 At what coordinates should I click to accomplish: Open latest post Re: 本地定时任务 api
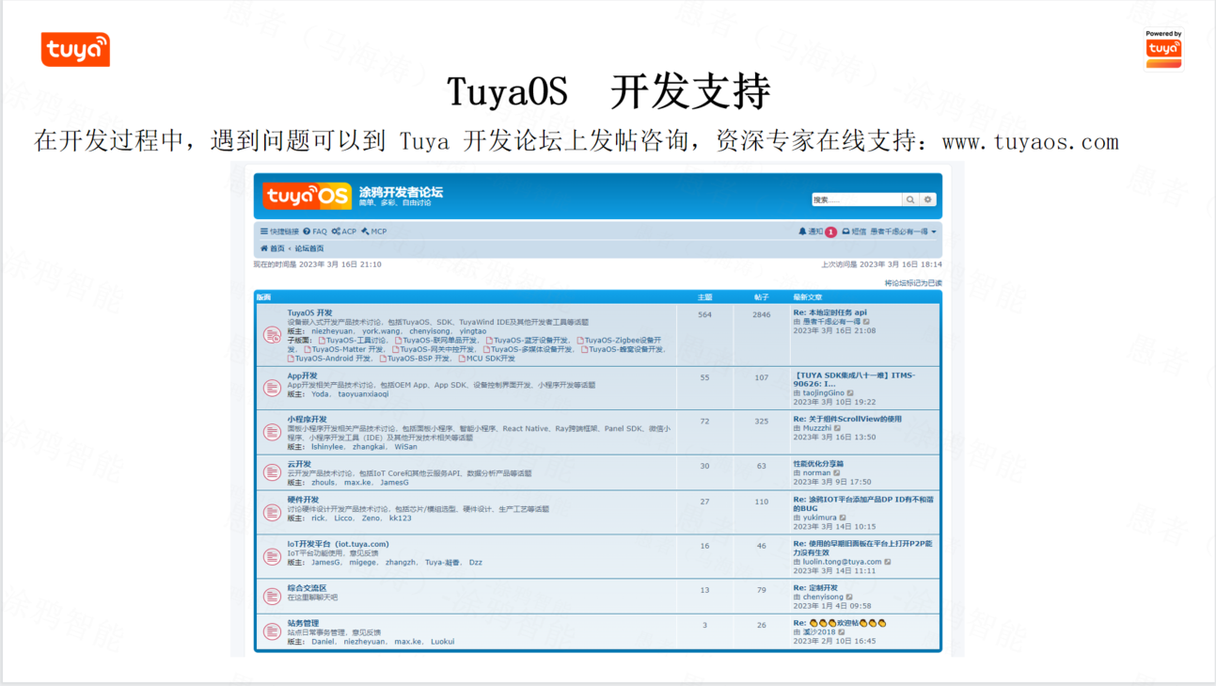coord(830,312)
